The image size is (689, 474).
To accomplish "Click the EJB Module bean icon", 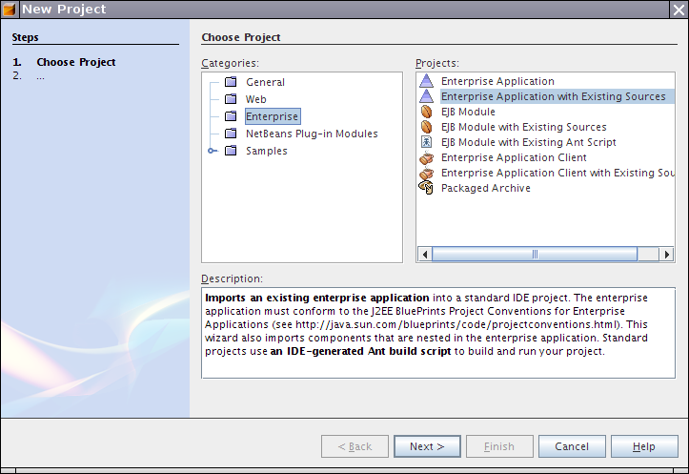I will pos(426,112).
